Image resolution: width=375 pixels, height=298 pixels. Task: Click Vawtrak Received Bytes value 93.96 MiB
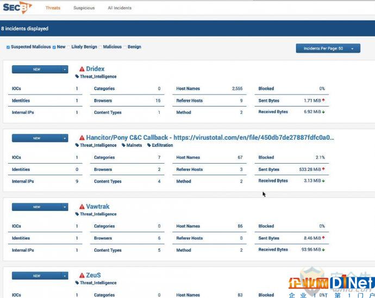[x=311, y=250]
